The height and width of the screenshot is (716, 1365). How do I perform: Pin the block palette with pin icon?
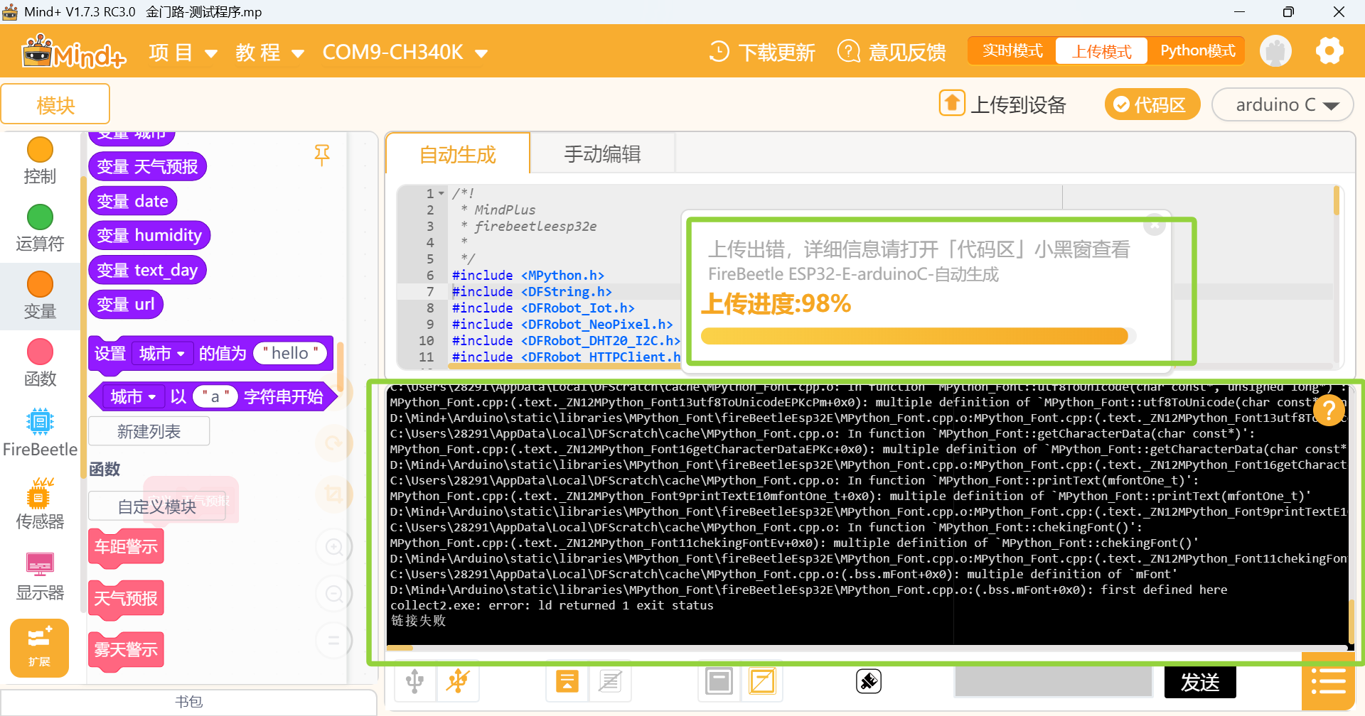322,155
